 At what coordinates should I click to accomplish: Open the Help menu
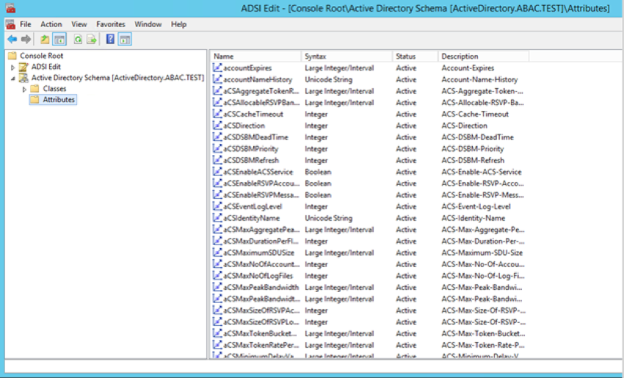(x=178, y=24)
